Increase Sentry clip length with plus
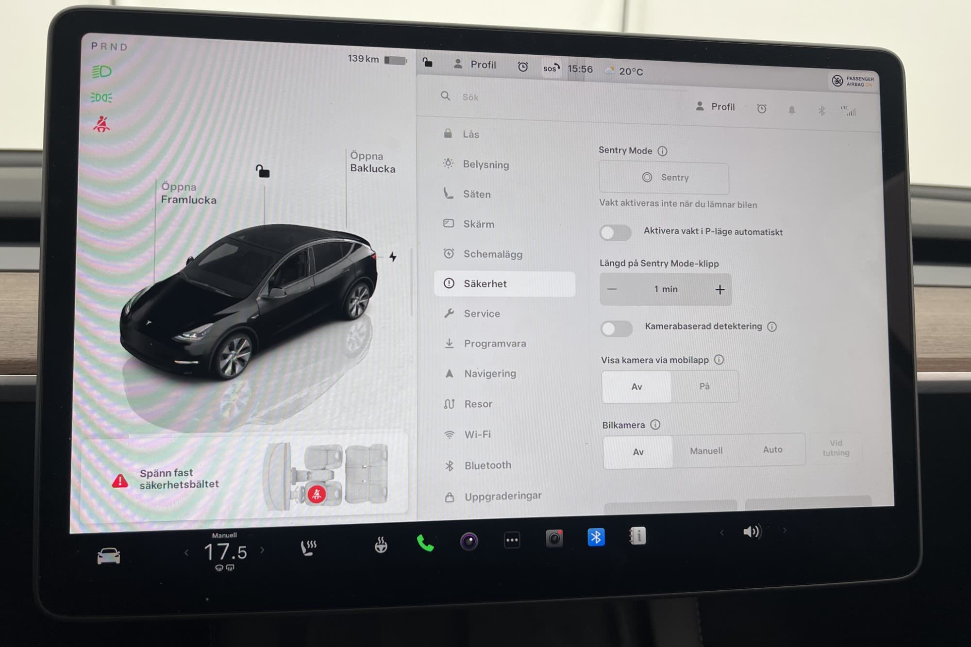This screenshot has height=647, width=971. 720,290
